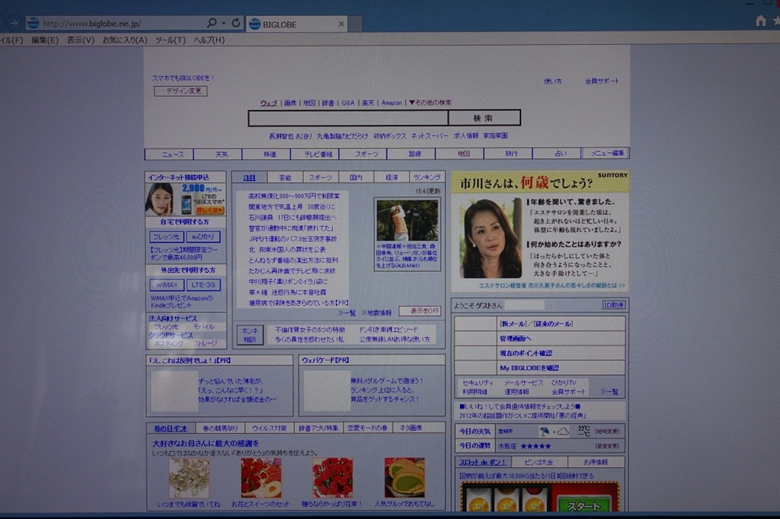Open the golfer news photo thumbnail
This screenshot has width=780, height=519.
408,221
